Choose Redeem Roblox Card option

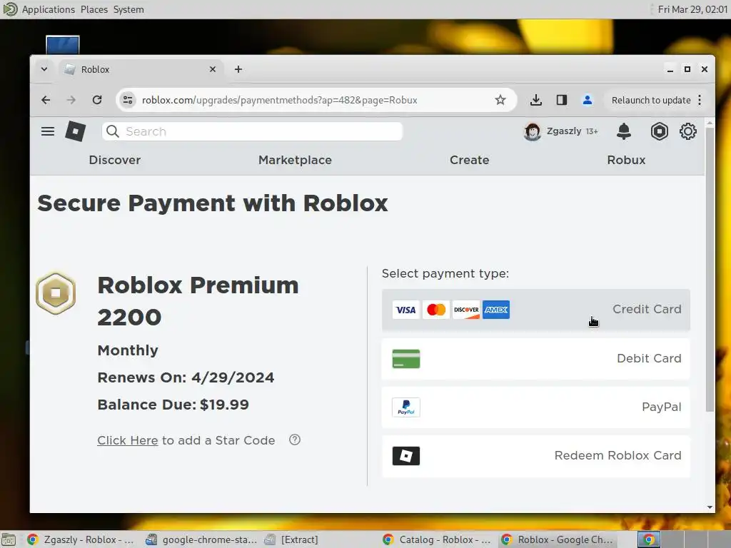coord(535,456)
